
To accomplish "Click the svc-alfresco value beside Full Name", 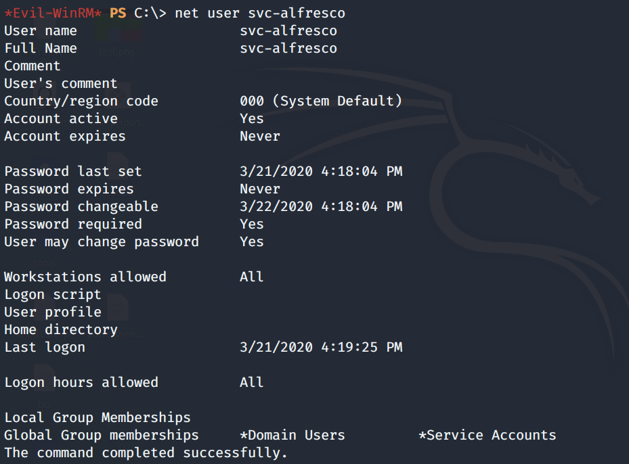I will point(288,48).
